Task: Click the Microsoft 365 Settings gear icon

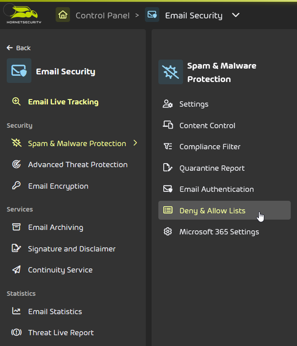Action: coord(168,232)
